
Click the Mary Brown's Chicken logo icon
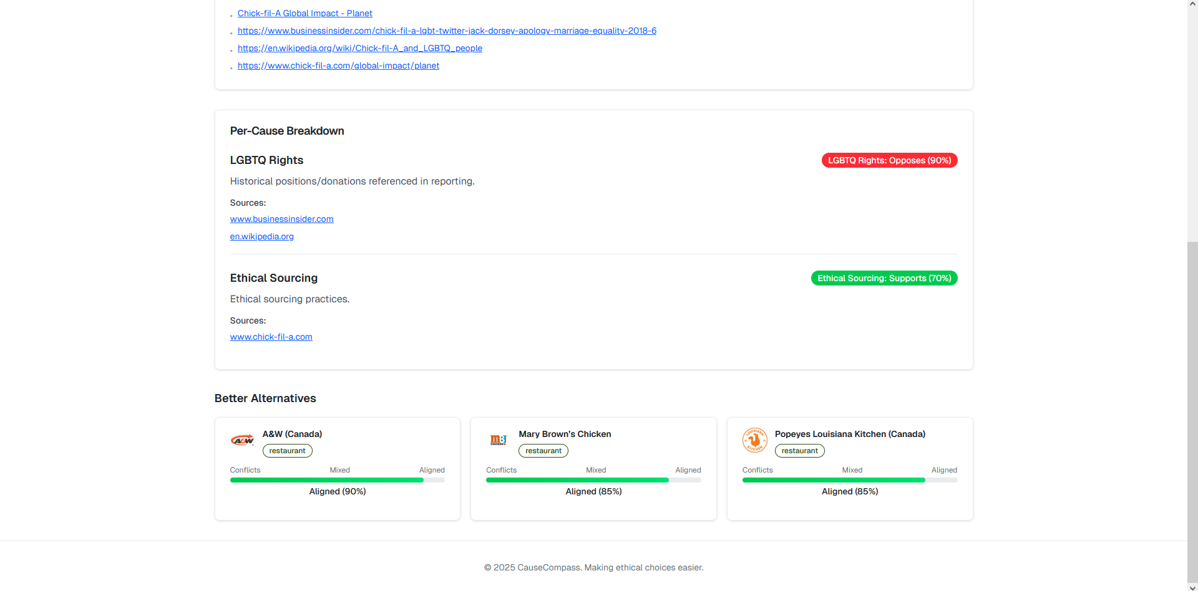point(499,440)
